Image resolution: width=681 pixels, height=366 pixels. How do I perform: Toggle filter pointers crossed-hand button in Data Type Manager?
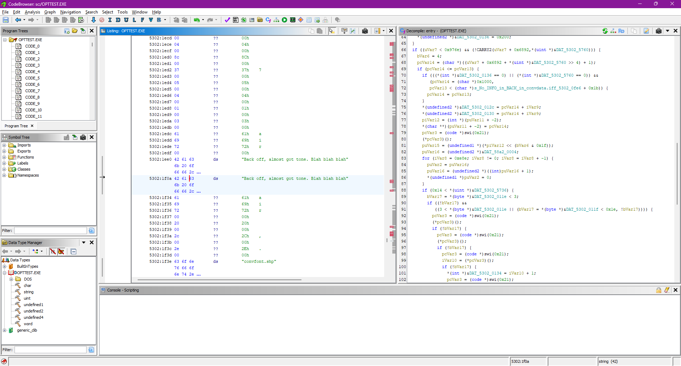[61, 251]
